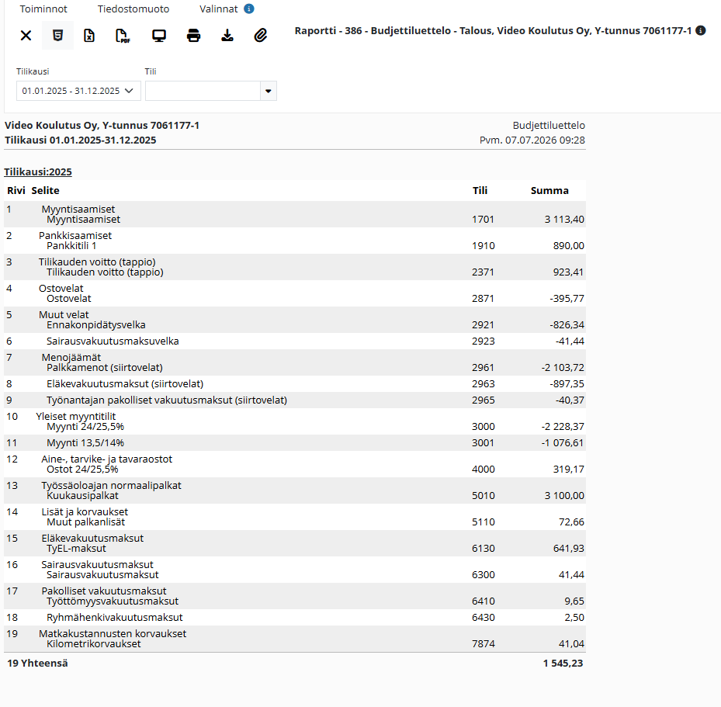
Task: Open the Toiminnot menu
Action: click(43, 9)
